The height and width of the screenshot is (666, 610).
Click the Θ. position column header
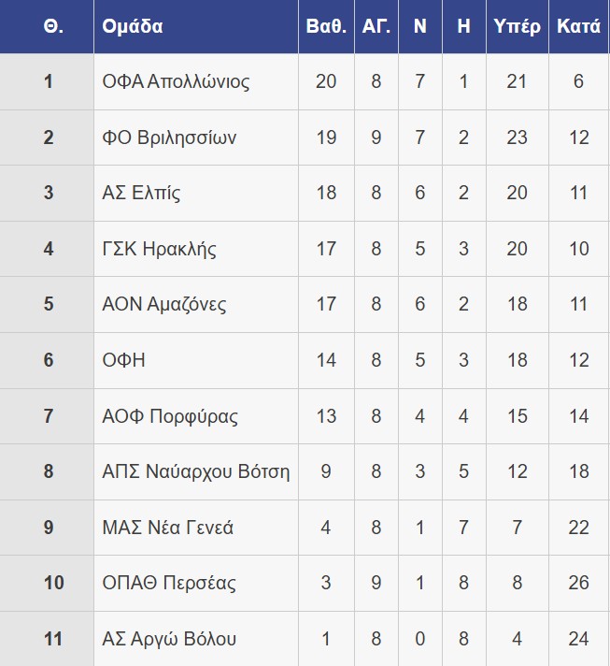(x=53, y=26)
